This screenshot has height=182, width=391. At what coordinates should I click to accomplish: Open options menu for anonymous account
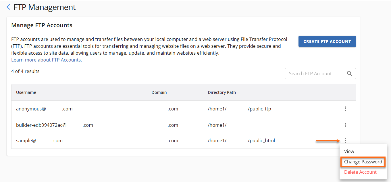click(x=345, y=109)
